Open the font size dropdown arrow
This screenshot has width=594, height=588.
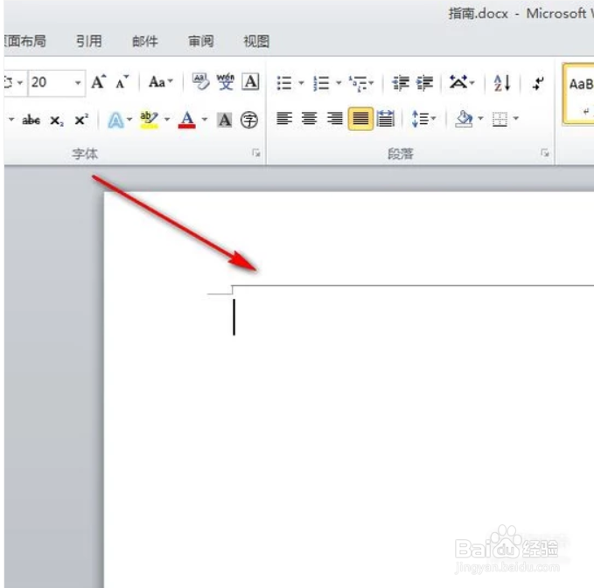pos(78,82)
